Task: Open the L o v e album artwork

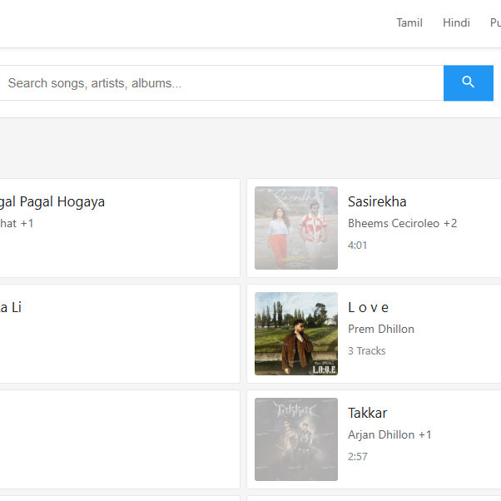Action: 296,334
